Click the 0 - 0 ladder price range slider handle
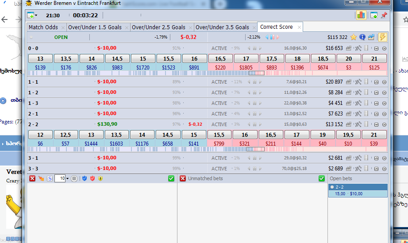This screenshot has height=243, width=408. pos(257,73)
